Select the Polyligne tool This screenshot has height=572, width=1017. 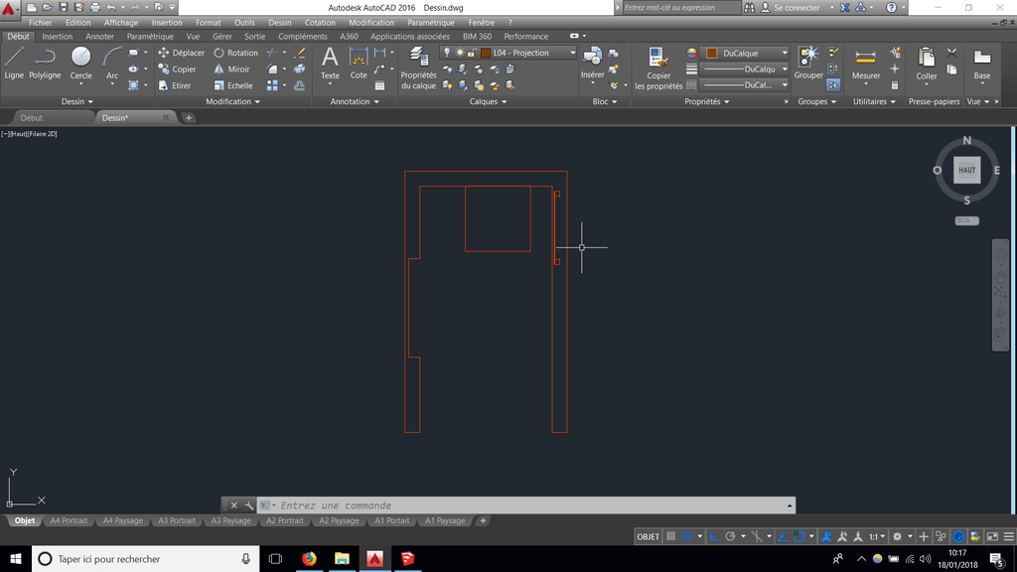coord(45,63)
